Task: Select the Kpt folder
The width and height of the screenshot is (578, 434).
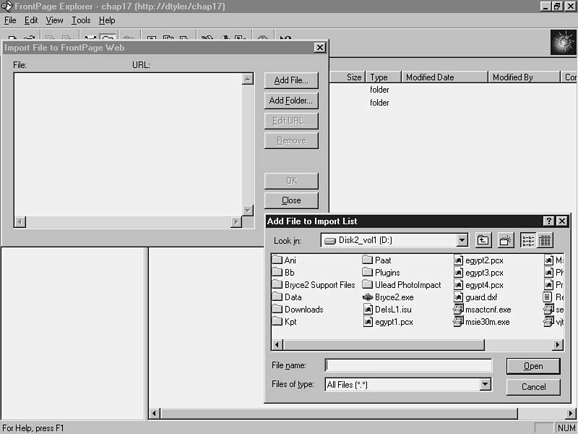Action: [x=285, y=322]
